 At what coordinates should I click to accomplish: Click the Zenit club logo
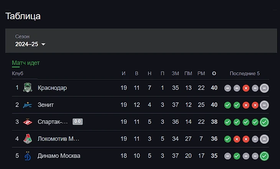pos(27,105)
